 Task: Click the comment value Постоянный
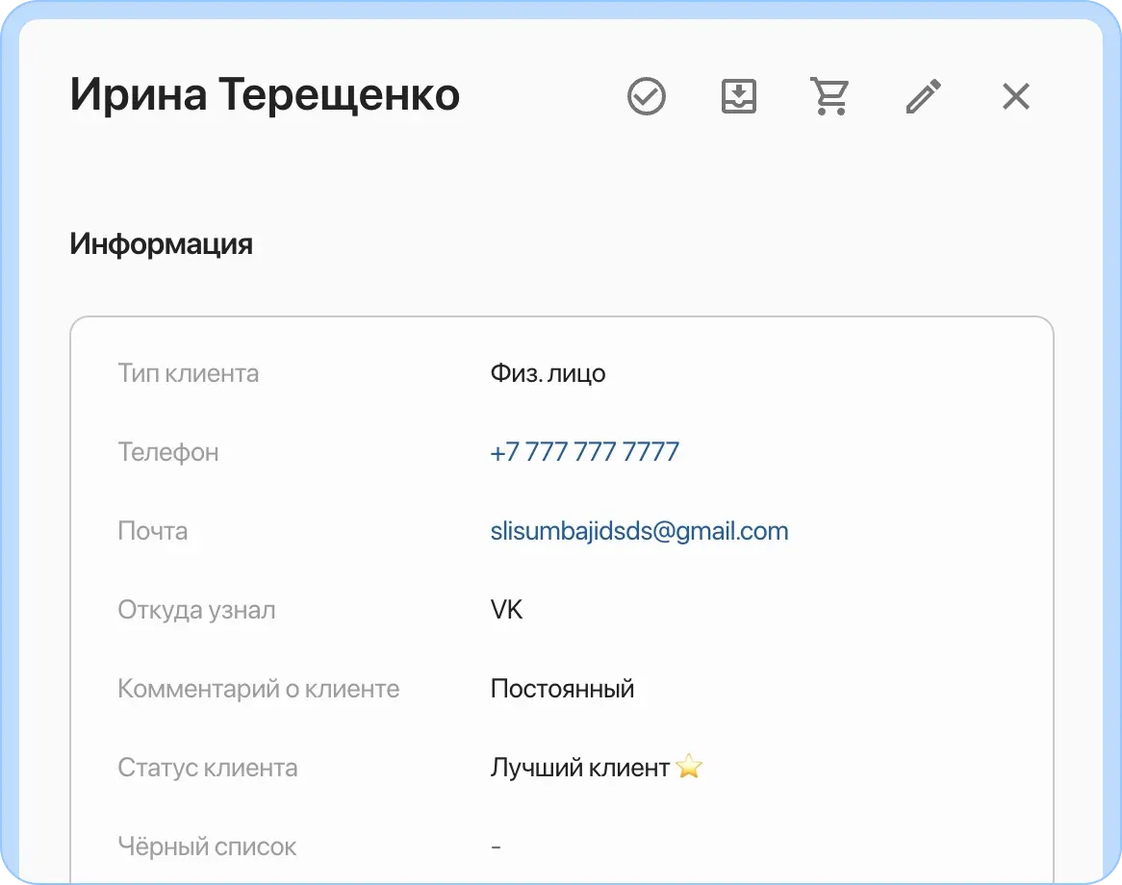[x=563, y=688]
